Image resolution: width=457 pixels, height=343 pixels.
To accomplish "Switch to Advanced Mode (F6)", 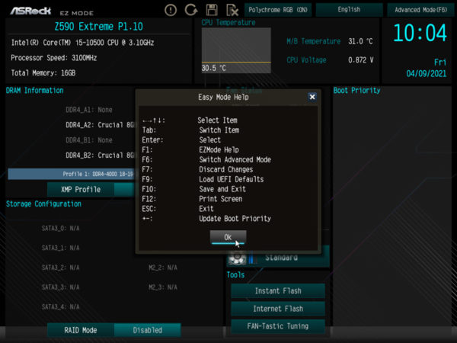I will (420, 10).
